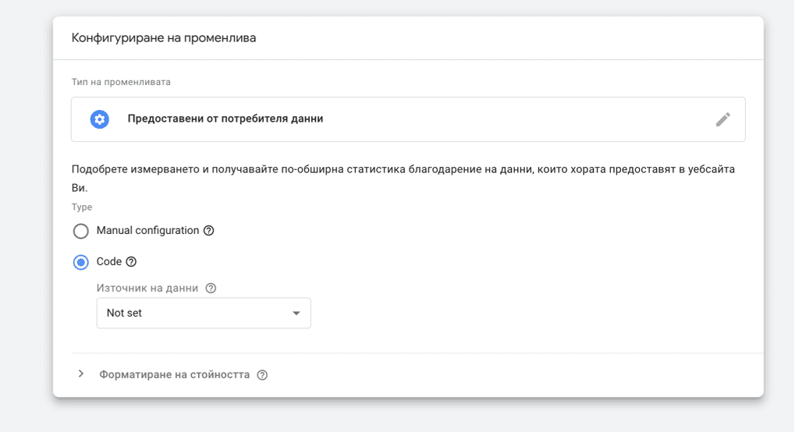Click help icon beside Източник на данни
The width and height of the screenshot is (795, 432).
point(211,288)
